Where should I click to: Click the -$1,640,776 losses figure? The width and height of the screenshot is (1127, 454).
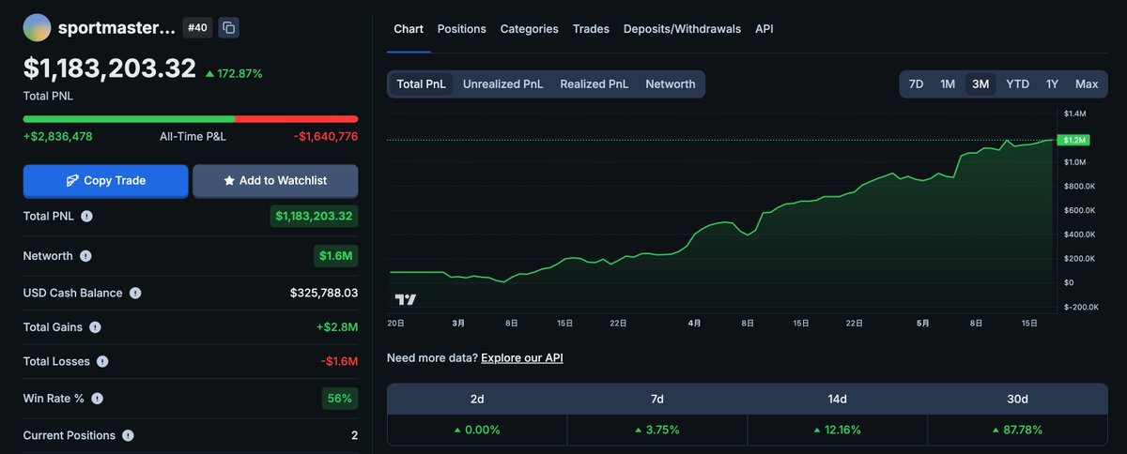click(326, 137)
